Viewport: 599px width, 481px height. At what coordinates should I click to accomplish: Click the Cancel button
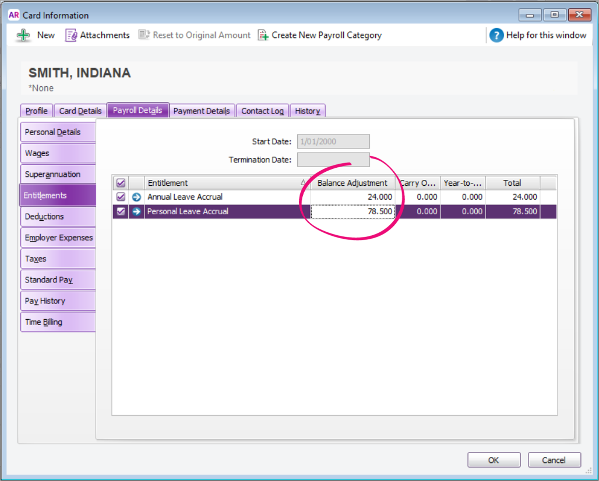(554, 460)
